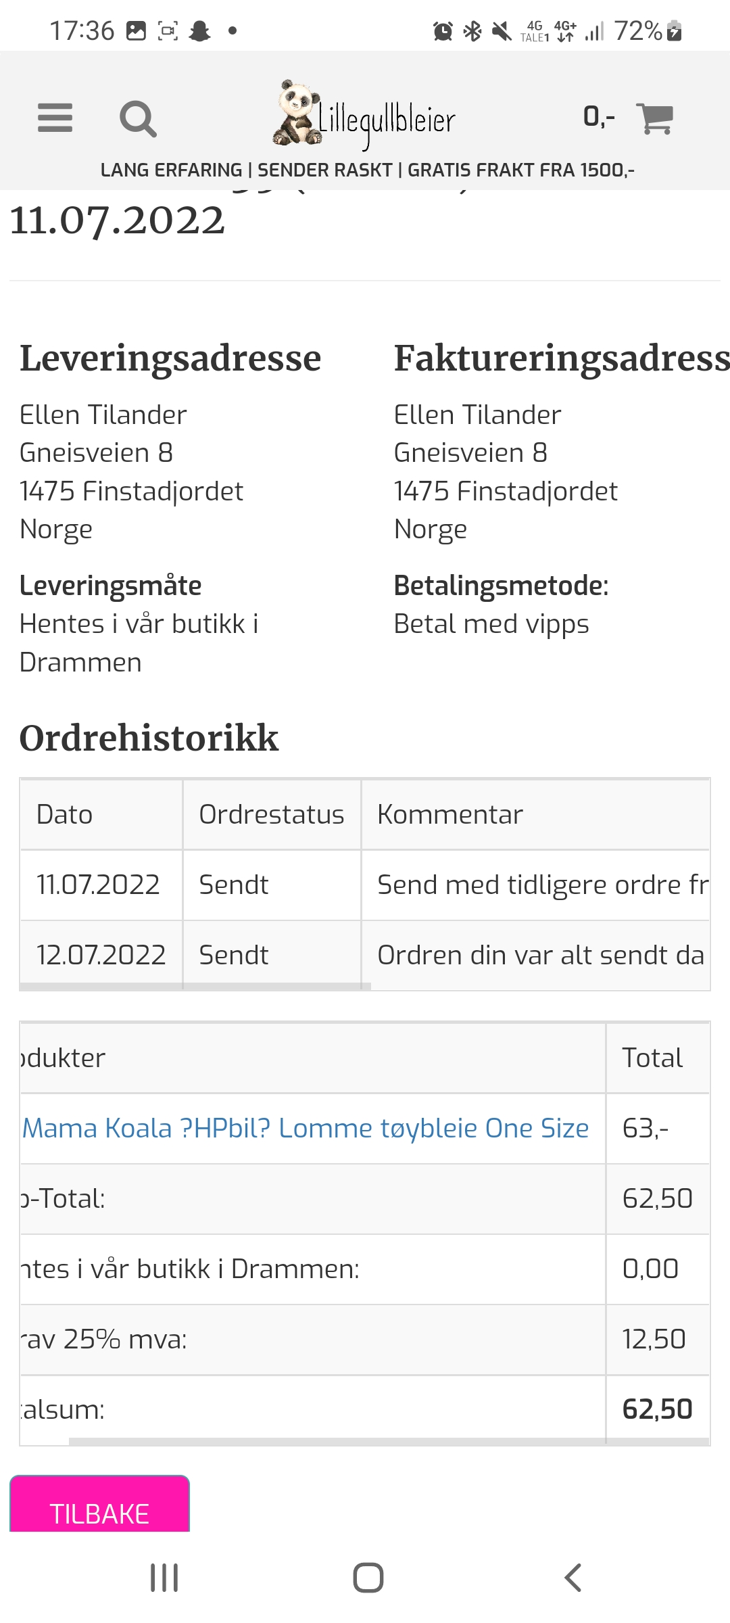730x1623 pixels.
Task: Tap the battery indicator in status bar
Action: [674, 31]
